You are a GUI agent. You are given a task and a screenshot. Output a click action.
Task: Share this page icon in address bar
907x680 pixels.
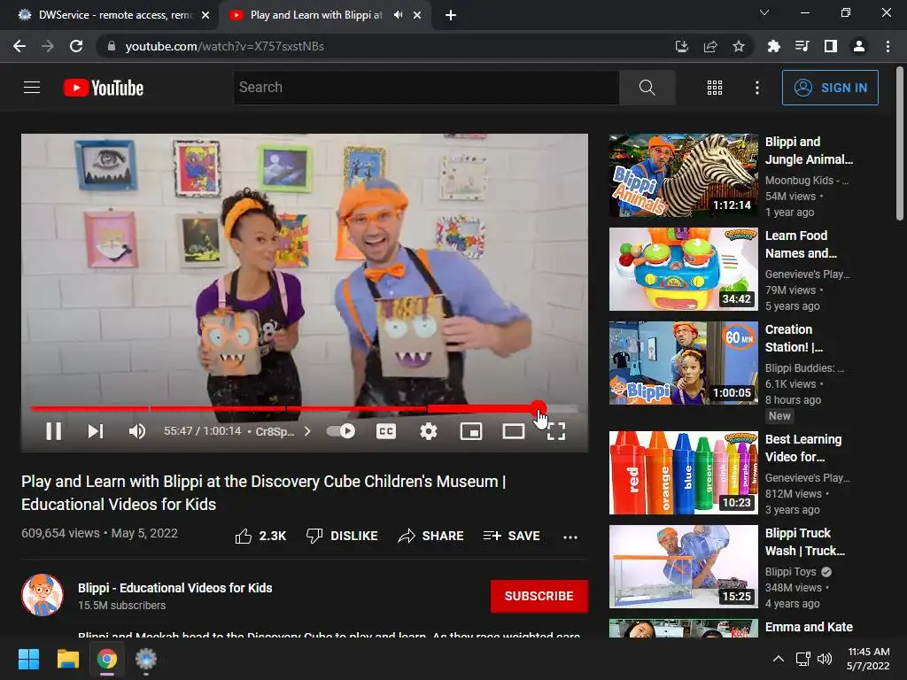pyautogui.click(x=710, y=46)
